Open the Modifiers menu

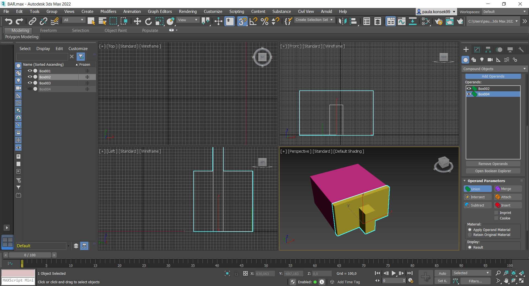(108, 12)
